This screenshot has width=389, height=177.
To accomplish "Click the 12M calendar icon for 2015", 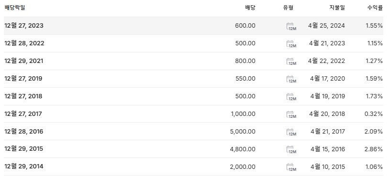I will point(291,149).
